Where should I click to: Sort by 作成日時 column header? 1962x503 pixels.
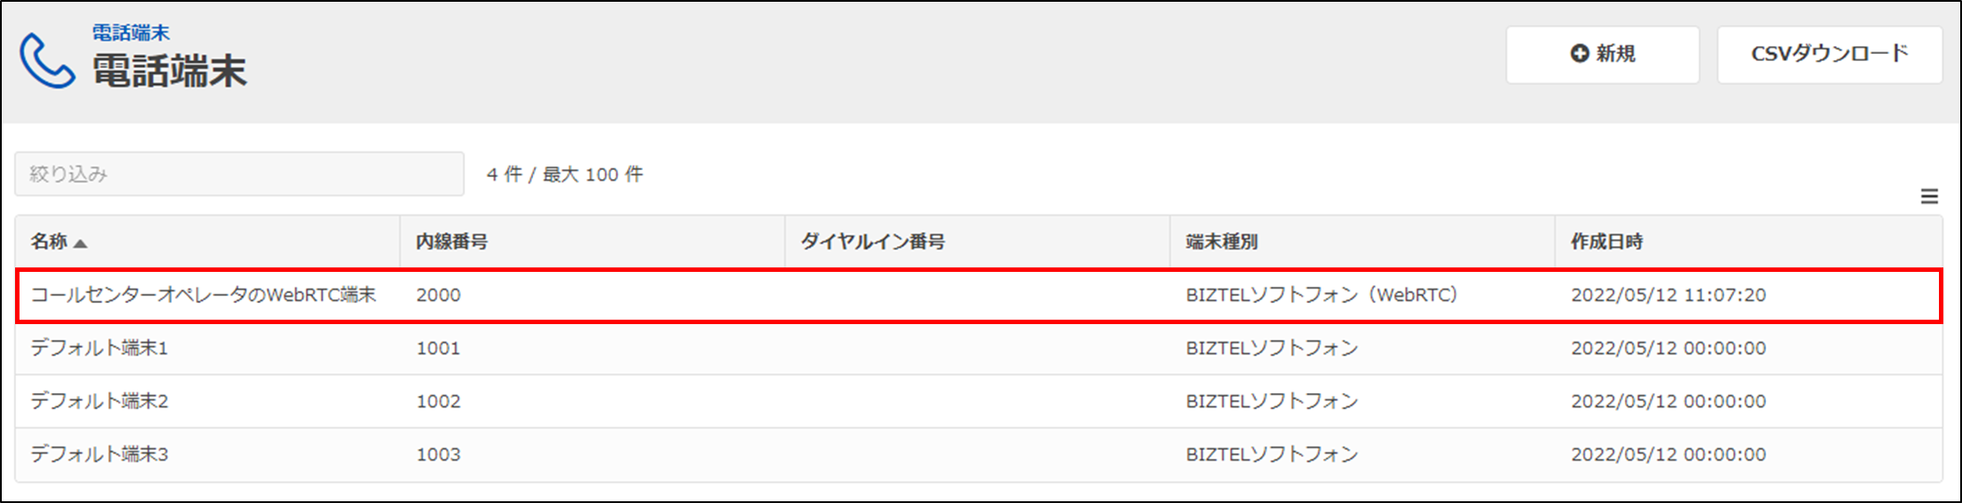pos(1606,242)
